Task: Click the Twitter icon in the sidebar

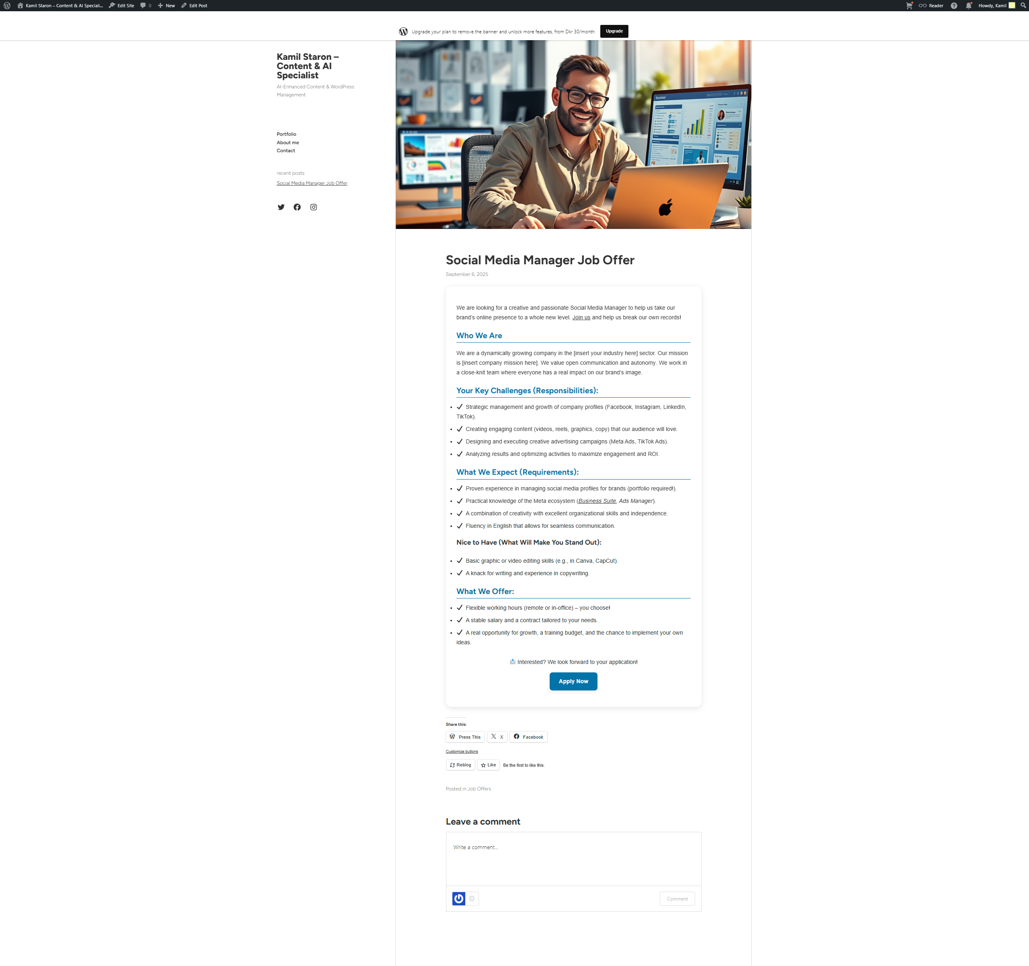Action: [281, 207]
